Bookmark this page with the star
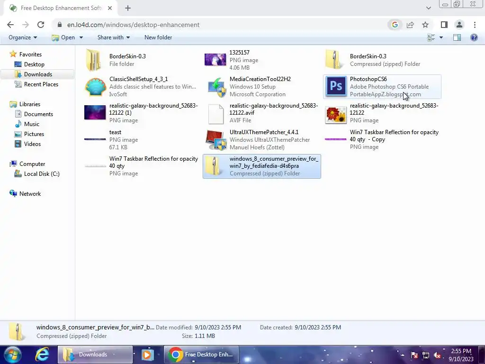 [x=425, y=25]
